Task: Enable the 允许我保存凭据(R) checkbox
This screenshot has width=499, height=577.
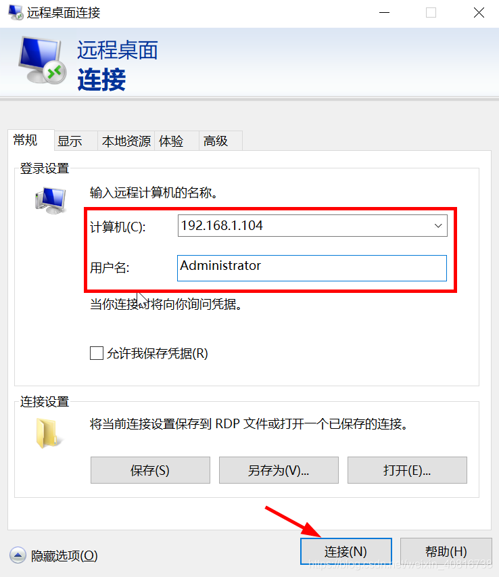Action: (97, 353)
